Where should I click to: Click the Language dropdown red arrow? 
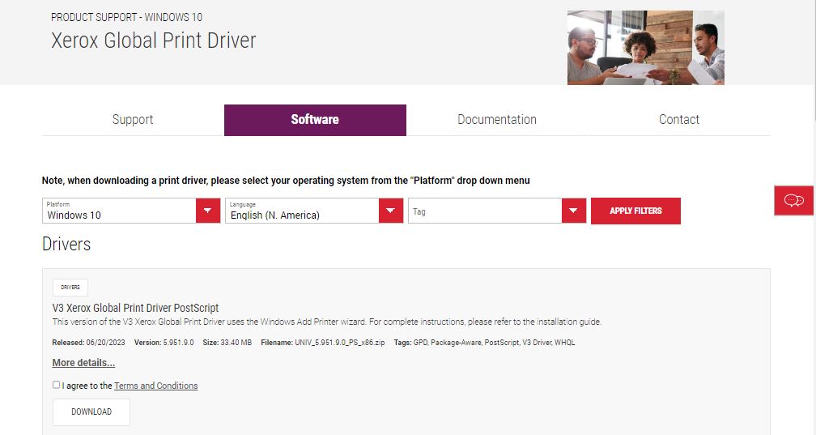[391, 211]
